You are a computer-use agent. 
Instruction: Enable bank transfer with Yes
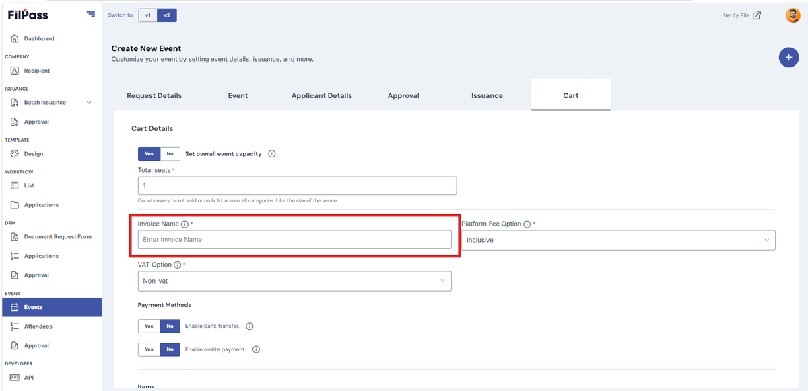coord(149,327)
